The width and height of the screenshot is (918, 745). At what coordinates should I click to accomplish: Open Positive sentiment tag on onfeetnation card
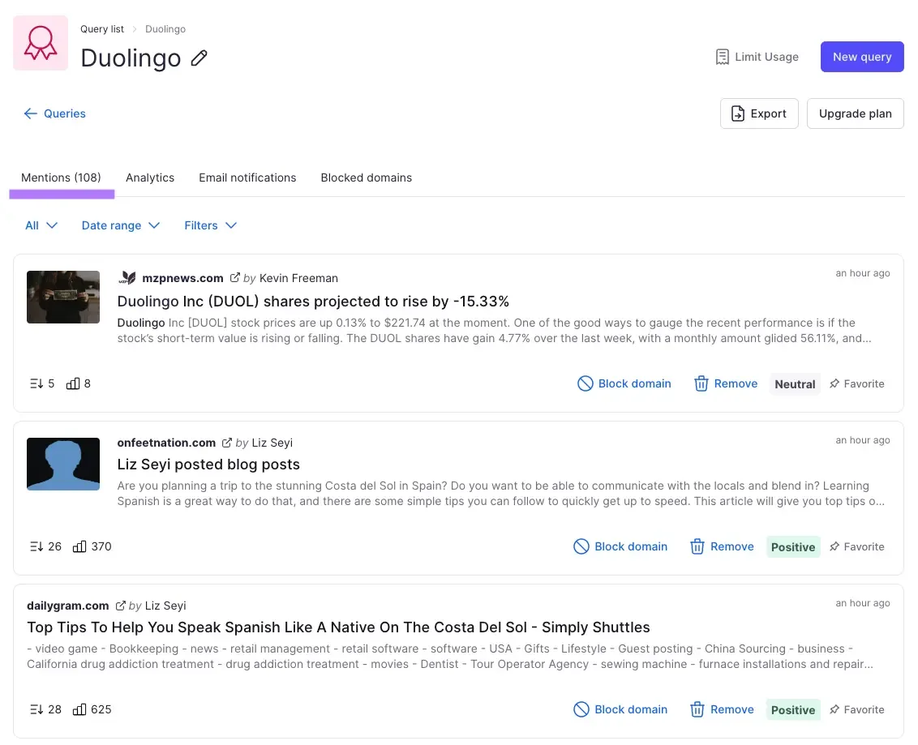click(x=793, y=546)
